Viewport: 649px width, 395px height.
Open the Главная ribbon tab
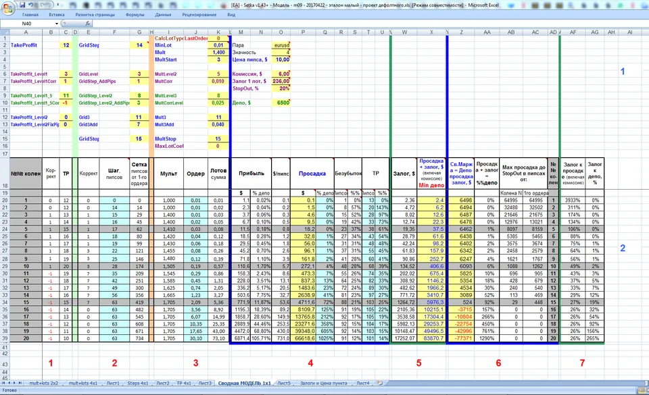point(30,14)
